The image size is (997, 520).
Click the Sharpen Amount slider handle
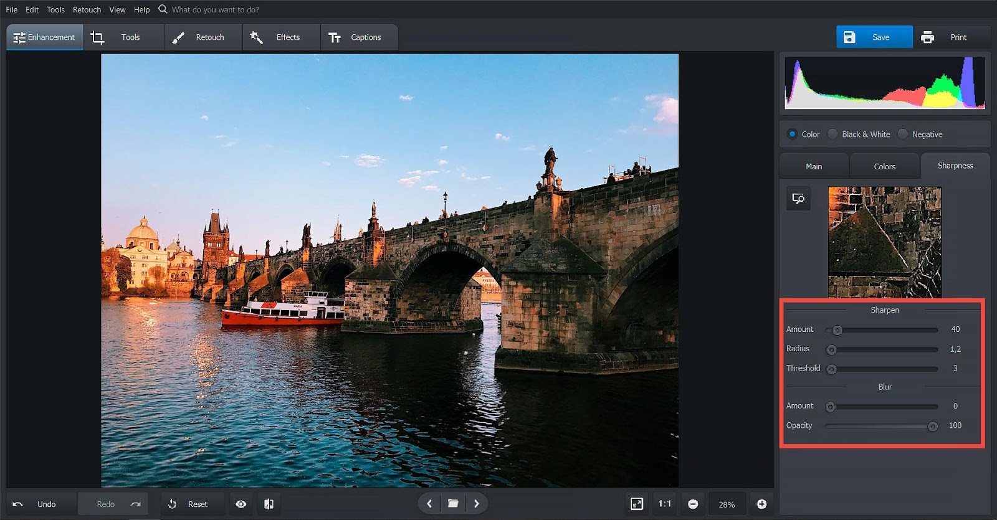[837, 330]
